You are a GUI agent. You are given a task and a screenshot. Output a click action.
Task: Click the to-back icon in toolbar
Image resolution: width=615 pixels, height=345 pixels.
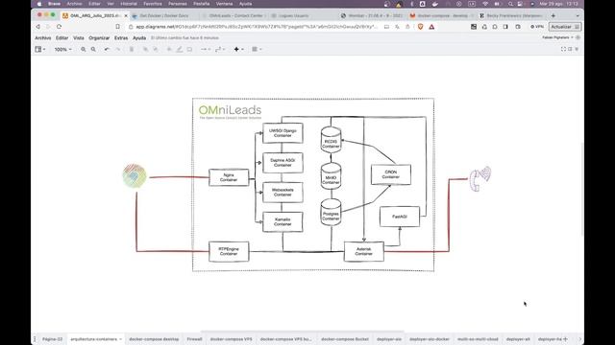pos(156,49)
